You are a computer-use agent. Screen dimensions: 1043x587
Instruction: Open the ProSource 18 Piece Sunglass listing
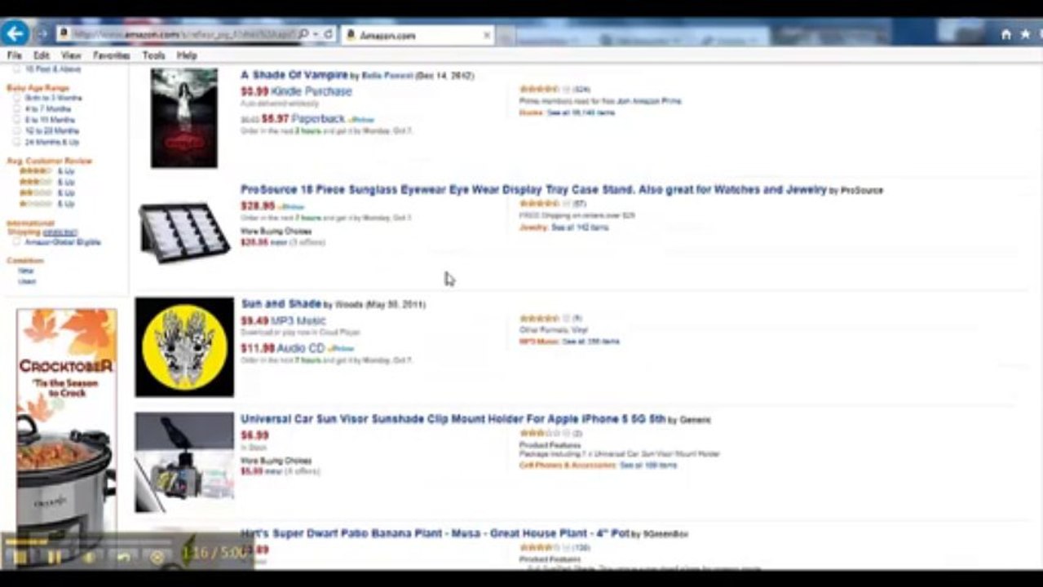click(533, 189)
